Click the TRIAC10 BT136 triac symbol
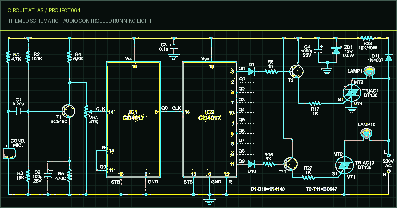This screenshot has width=397, height=208. [x=344, y=165]
